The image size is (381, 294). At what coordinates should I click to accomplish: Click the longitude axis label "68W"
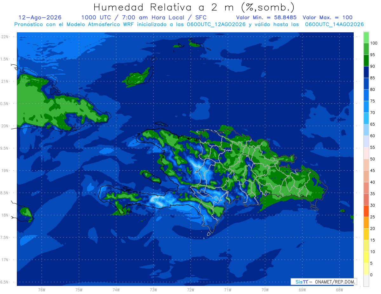(339, 290)
